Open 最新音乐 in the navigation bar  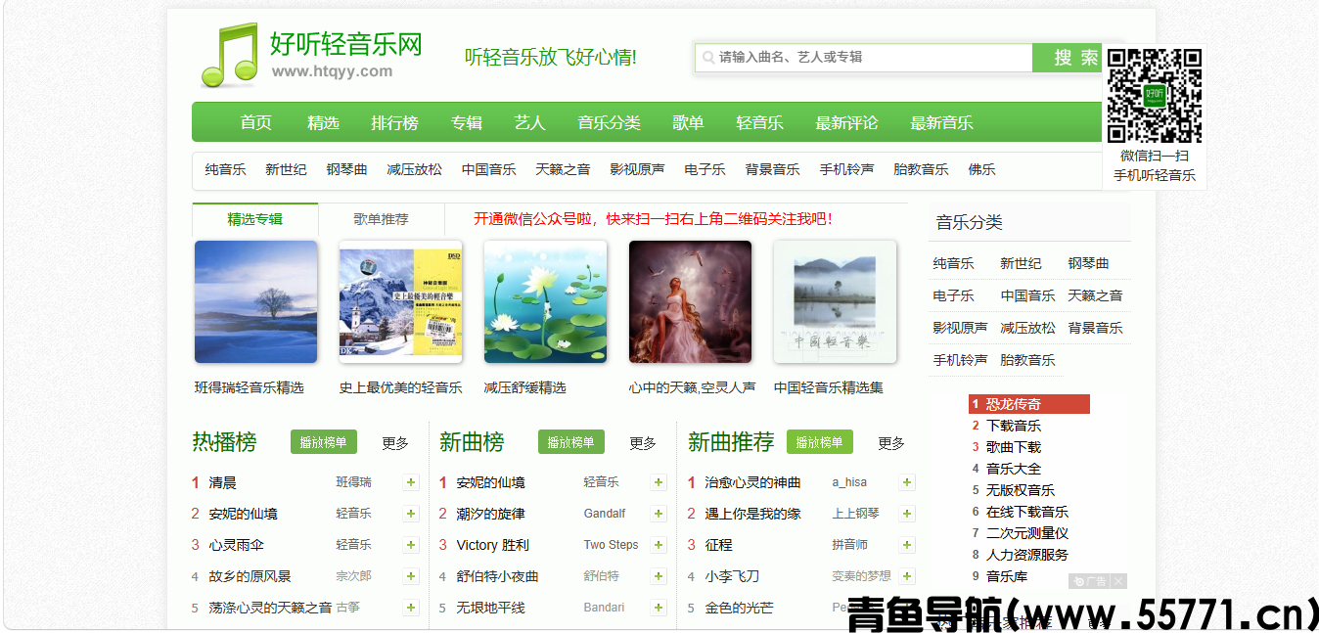point(941,122)
